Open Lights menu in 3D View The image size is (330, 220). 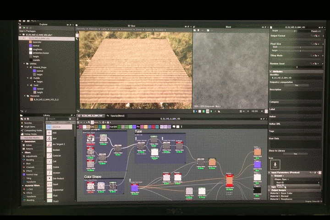click(104, 29)
